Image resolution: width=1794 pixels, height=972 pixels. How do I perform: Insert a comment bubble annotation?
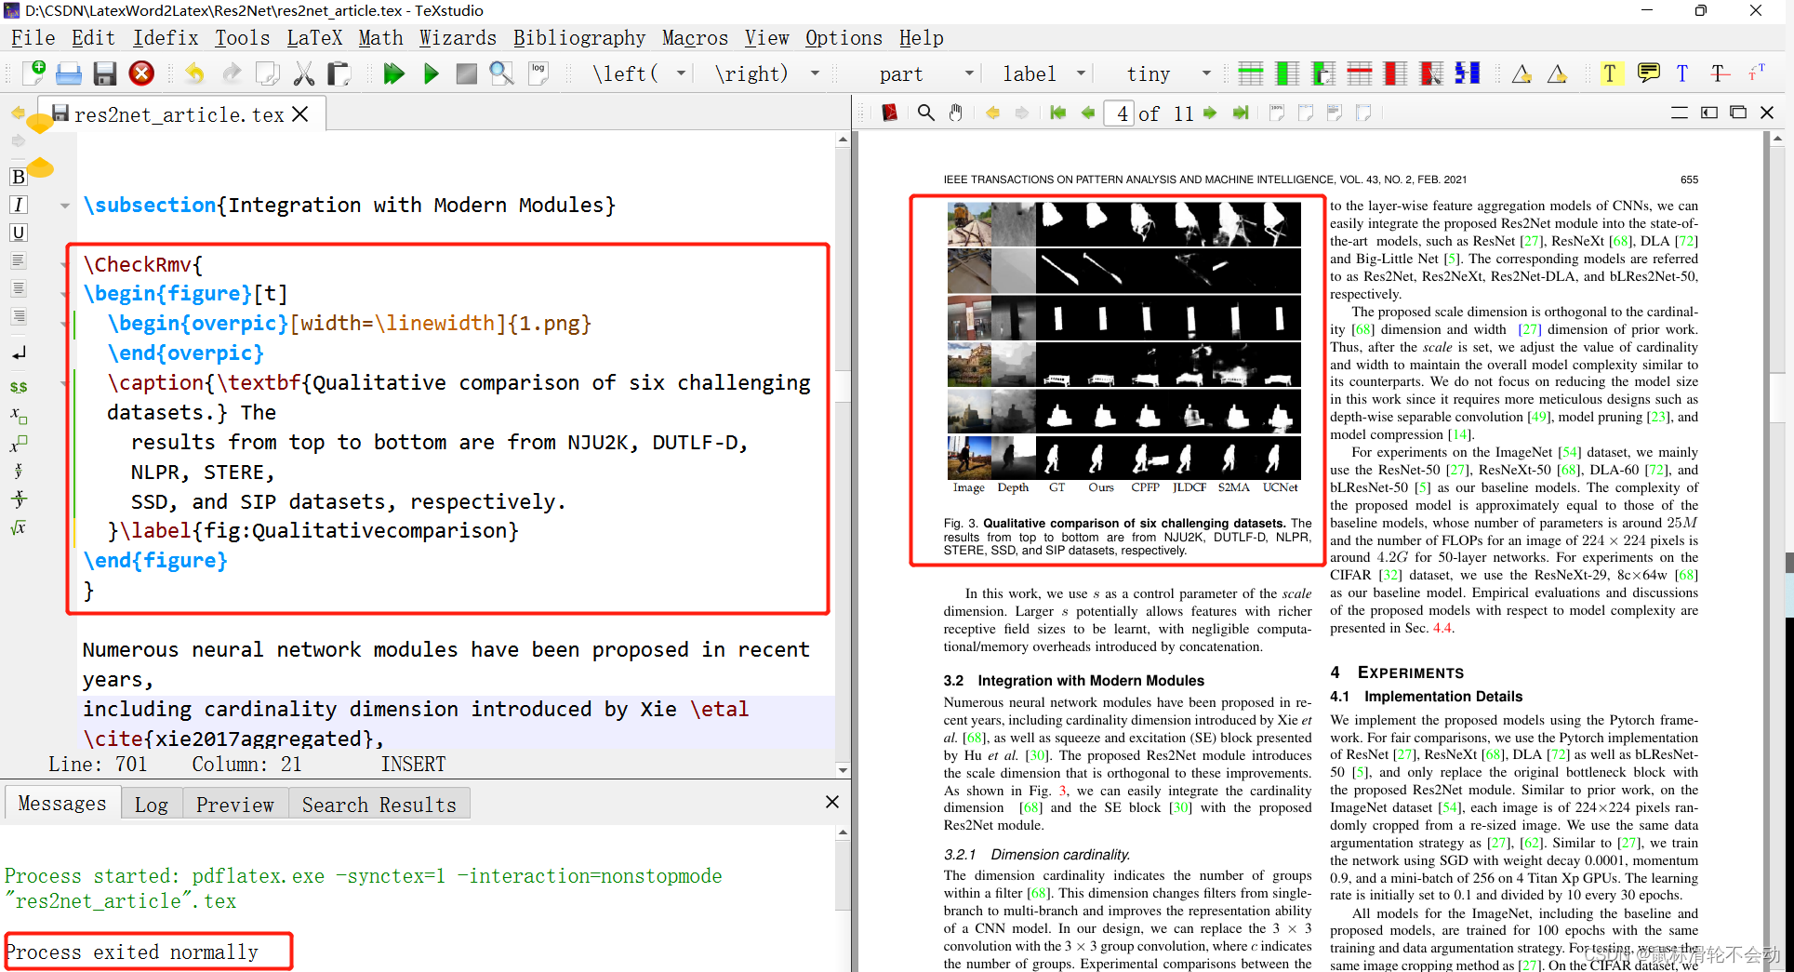click(1648, 73)
